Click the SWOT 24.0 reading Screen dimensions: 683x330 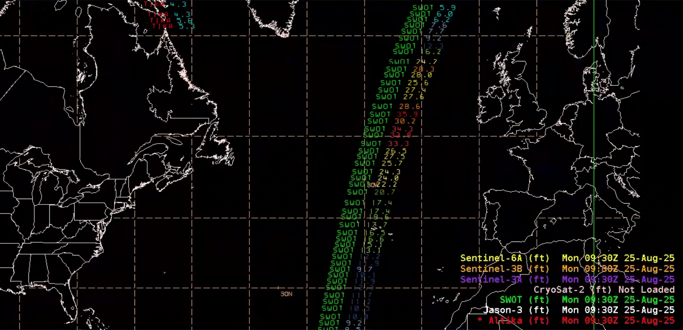coord(374,178)
